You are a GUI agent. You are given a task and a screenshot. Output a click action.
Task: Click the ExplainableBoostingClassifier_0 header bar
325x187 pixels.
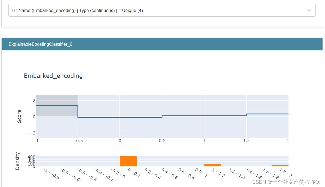pyautogui.click(x=162, y=44)
